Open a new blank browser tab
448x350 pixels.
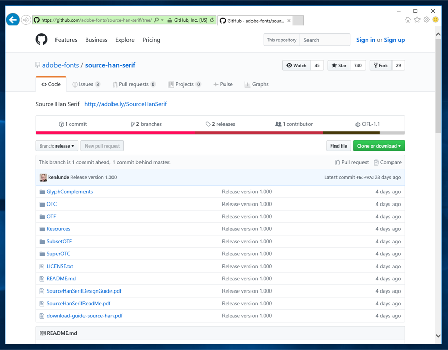[298, 20]
